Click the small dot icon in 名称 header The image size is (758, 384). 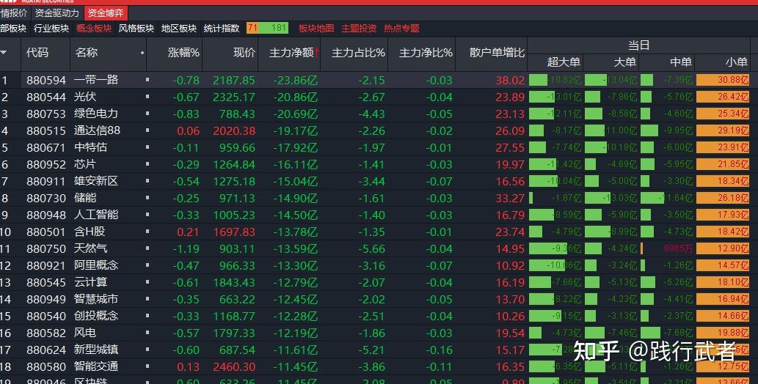(x=142, y=53)
